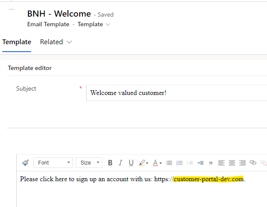The image size is (267, 207).
Task: Toggle underline formatting
Action: [131, 163]
